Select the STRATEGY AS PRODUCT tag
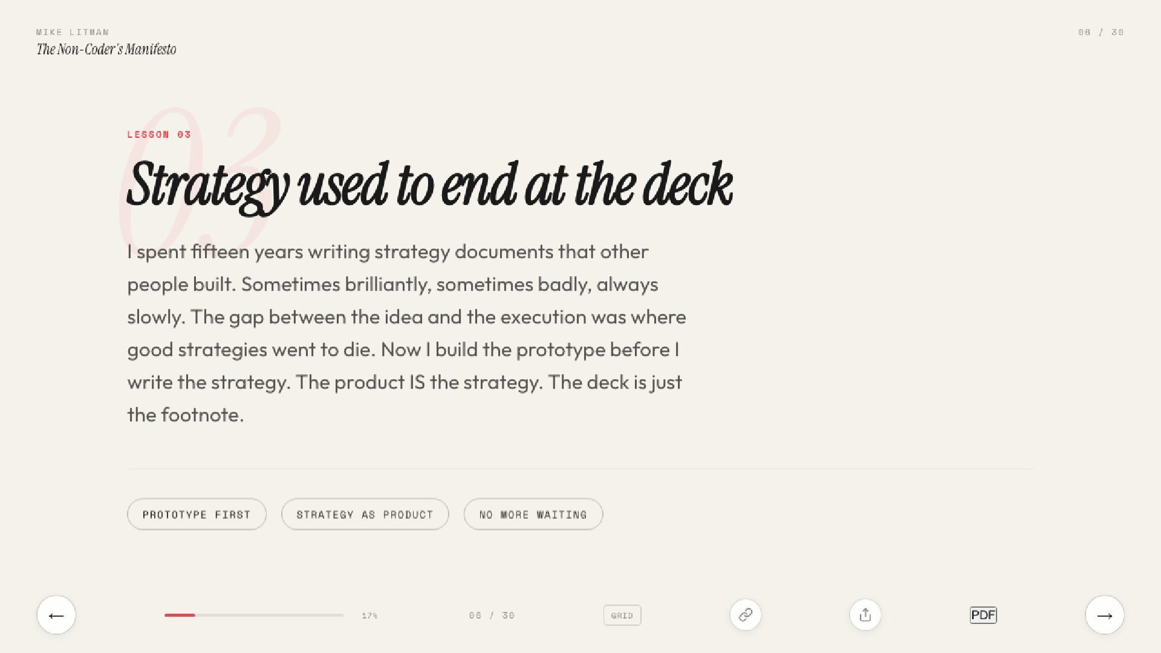This screenshot has height=653, width=1161. tap(365, 515)
